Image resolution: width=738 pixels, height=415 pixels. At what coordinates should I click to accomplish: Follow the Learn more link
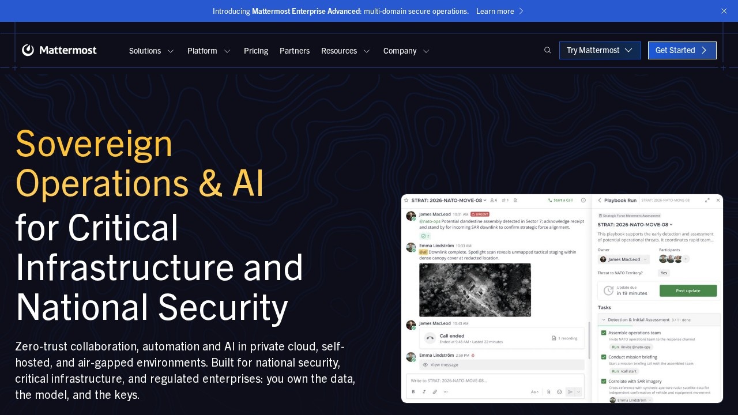[500, 11]
